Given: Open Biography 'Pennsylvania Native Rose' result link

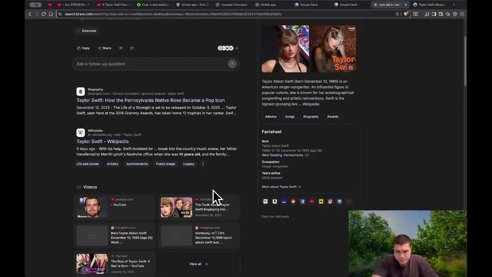Looking at the screenshot, I should [151, 100].
